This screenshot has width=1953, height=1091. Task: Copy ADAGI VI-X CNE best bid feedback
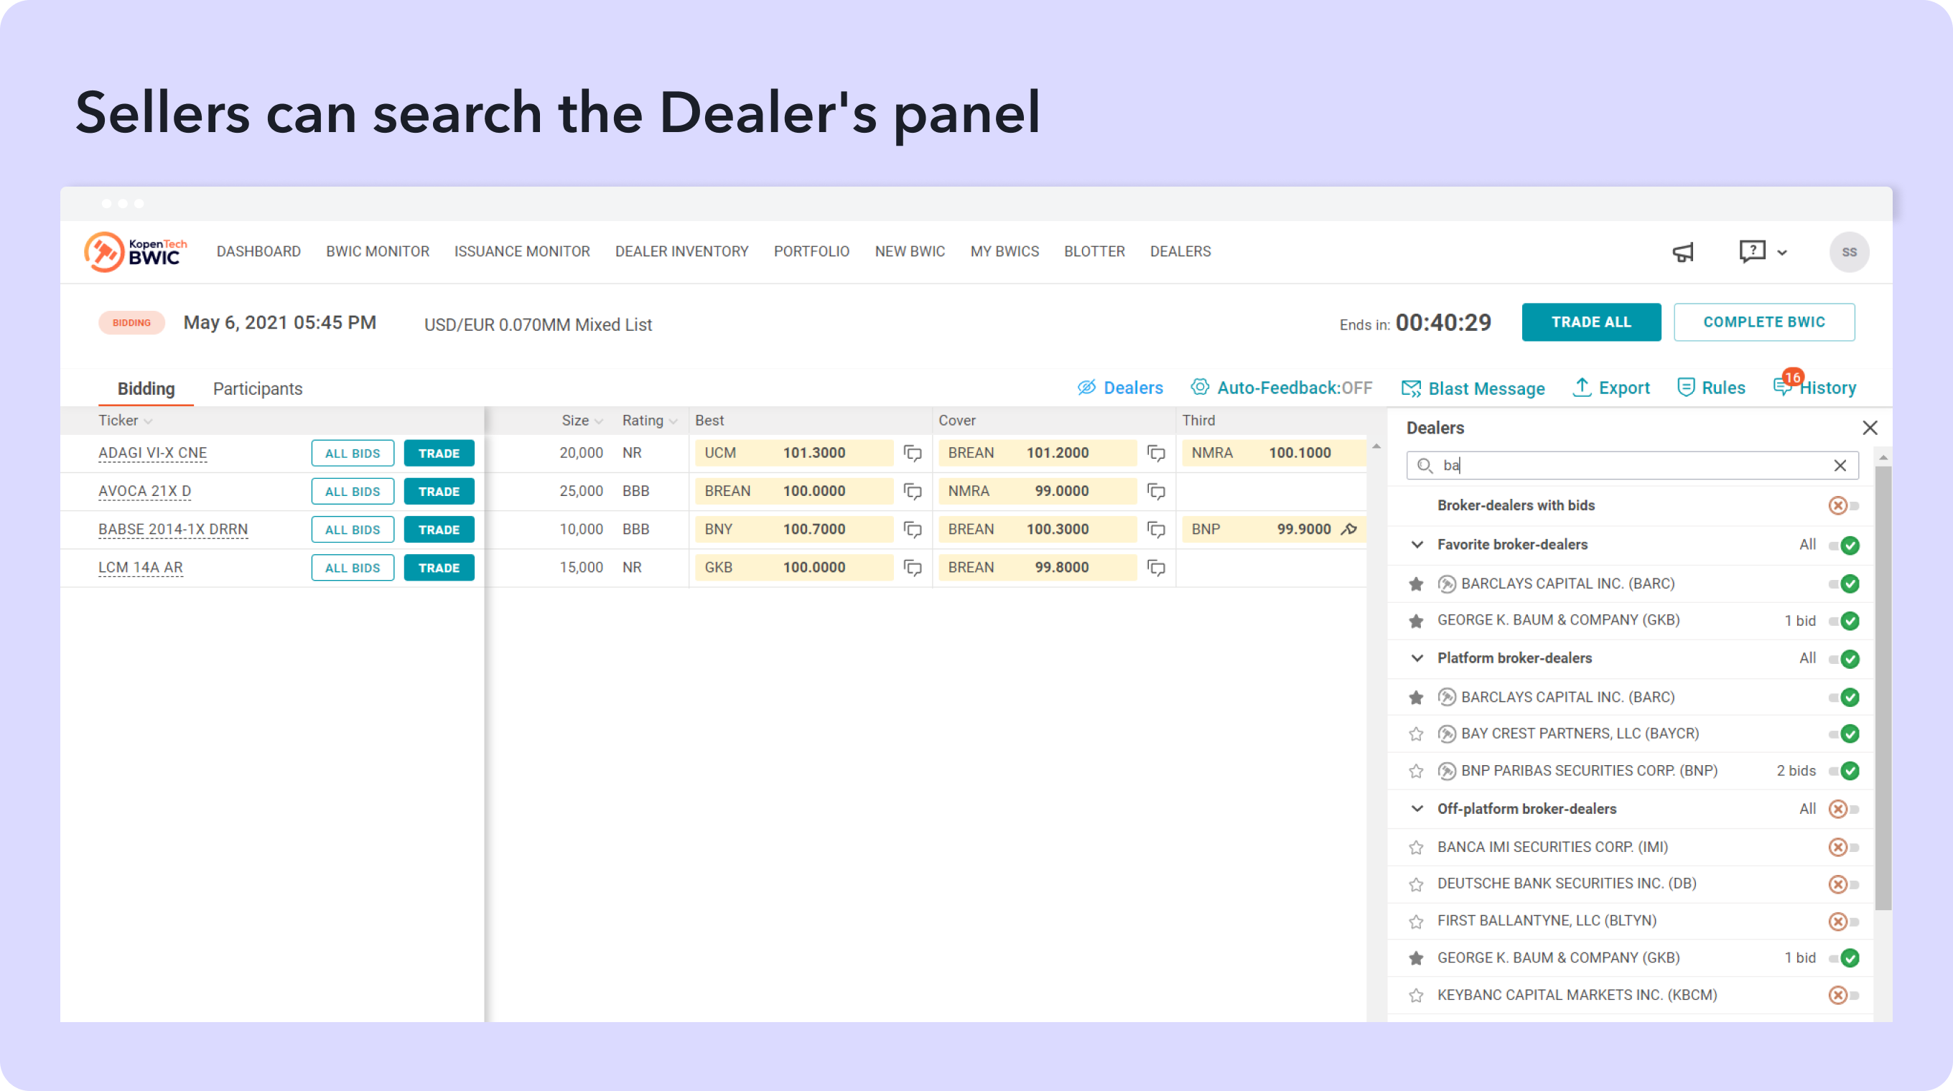[x=913, y=453]
